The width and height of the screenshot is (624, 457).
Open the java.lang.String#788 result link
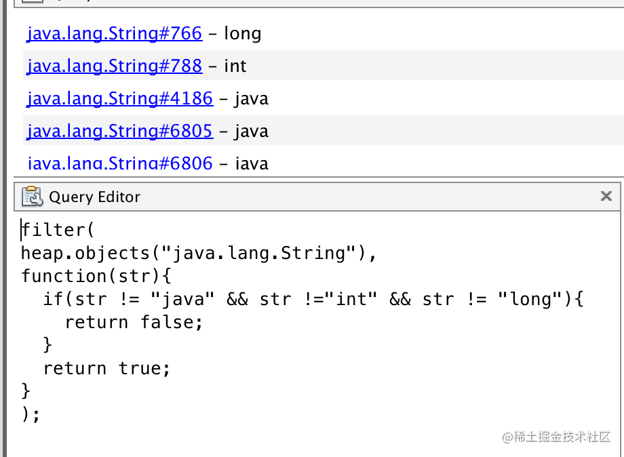(x=114, y=66)
